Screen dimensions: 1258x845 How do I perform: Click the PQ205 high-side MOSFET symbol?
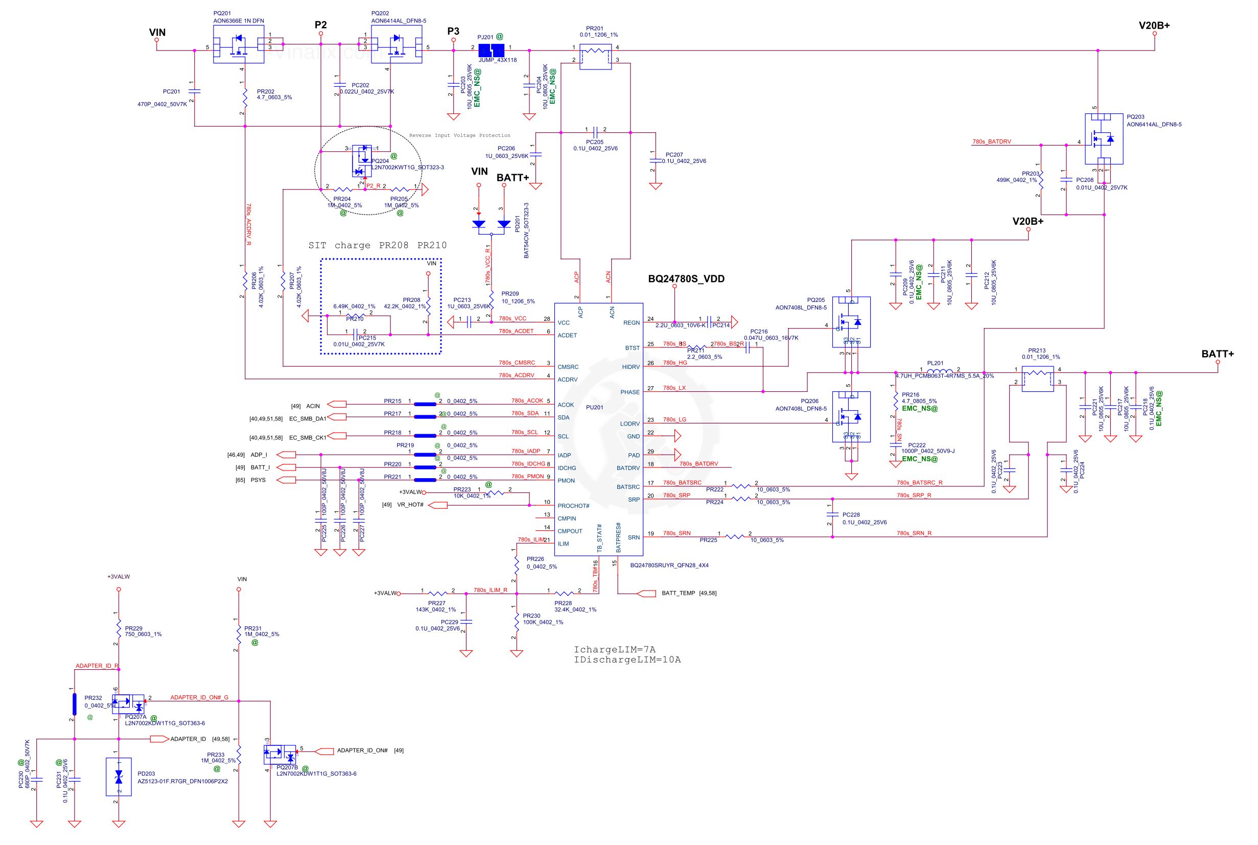tap(851, 322)
